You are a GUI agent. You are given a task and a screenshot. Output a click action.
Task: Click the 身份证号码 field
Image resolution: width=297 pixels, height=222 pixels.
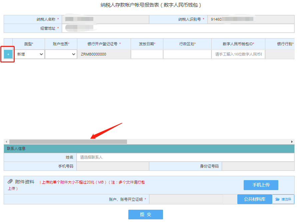click(x=258, y=166)
